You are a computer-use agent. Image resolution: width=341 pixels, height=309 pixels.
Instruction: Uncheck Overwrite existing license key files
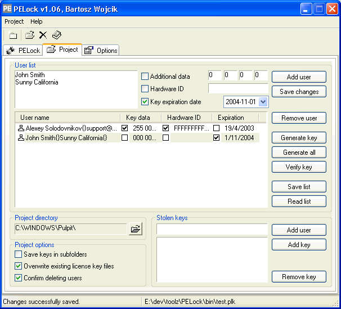click(x=19, y=266)
